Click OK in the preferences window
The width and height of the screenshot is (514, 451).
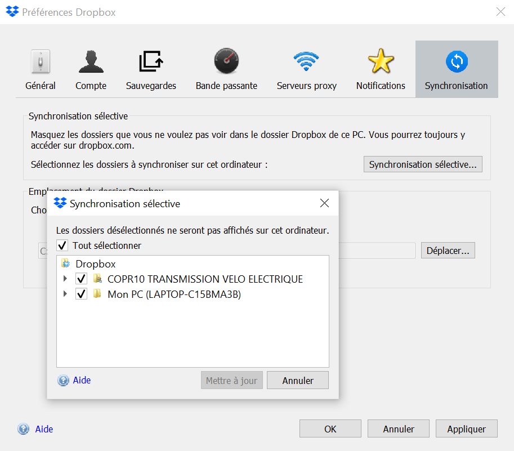point(330,429)
